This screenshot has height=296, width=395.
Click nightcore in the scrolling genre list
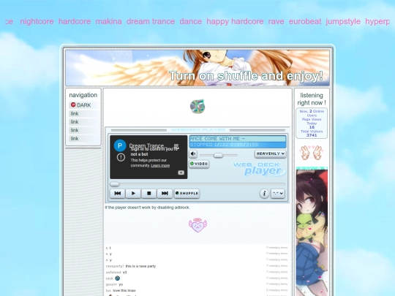tap(37, 21)
